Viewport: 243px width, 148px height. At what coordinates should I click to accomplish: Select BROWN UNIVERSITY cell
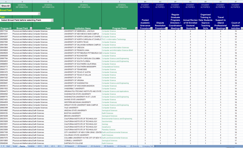pyautogui.click(x=83, y=116)
